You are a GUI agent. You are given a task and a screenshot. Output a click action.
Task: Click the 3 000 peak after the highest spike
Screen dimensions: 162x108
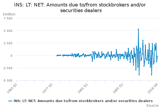pyautogui.click(x=143, y=40)
